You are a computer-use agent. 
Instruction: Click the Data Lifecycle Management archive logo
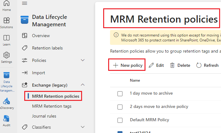pos(25,20)
